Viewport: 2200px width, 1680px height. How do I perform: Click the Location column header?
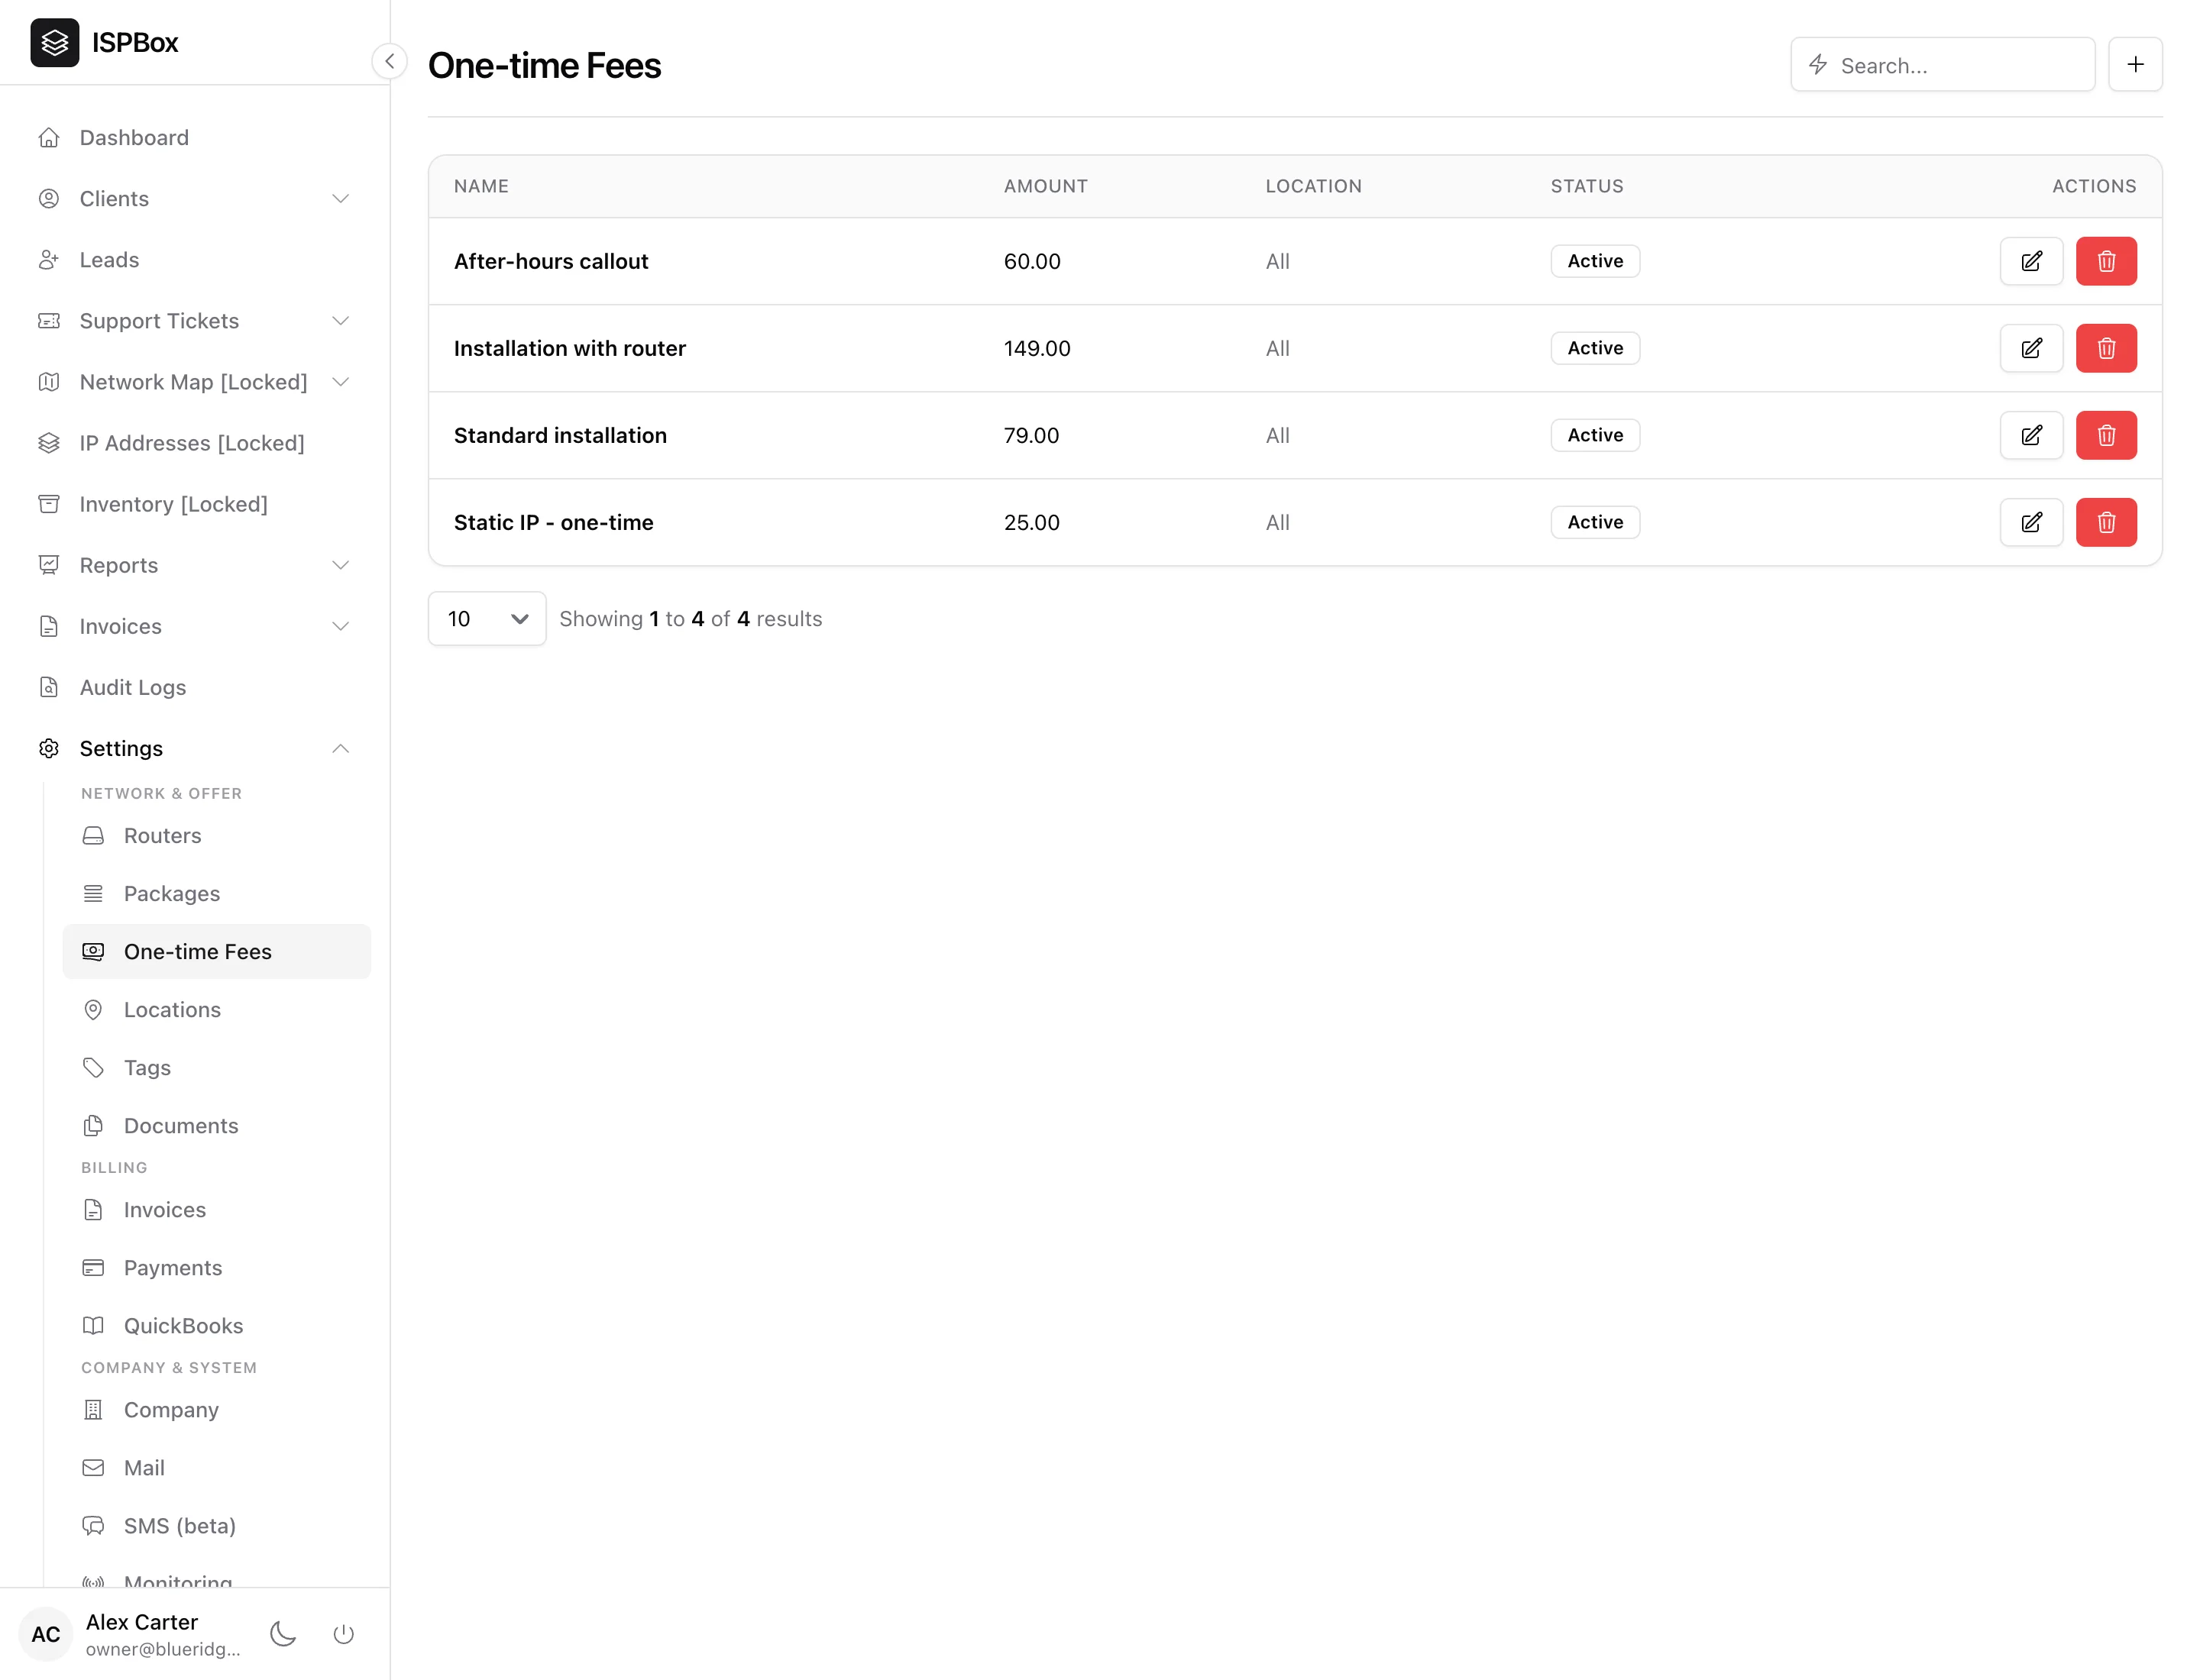click(x=1314, y=186)
